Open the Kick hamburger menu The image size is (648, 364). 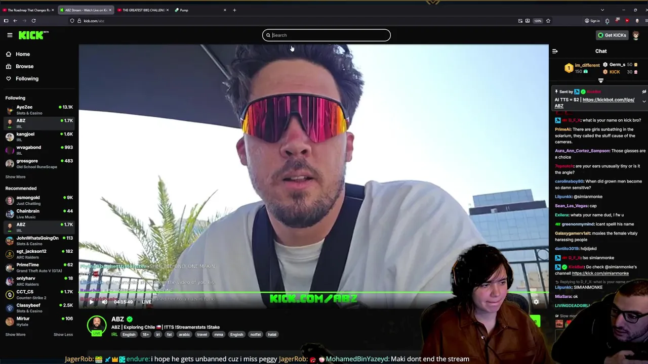(10, 35)
